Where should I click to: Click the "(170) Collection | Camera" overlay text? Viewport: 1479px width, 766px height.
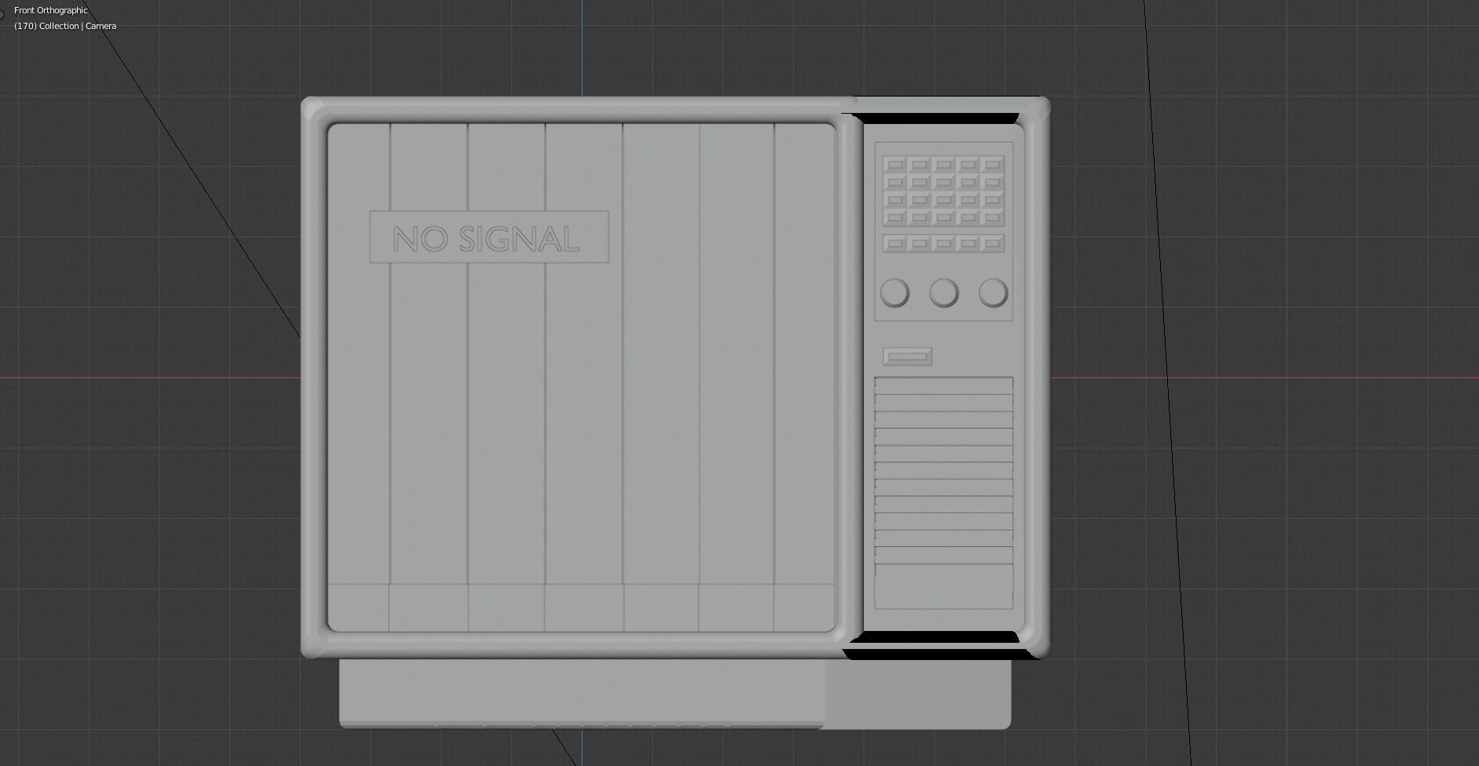click(65, 26)
